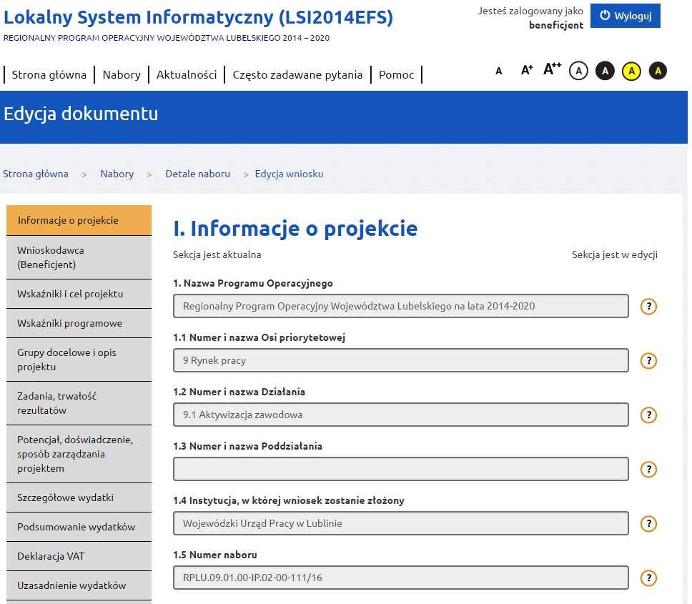
Task: Open help icon for Numer naboru
Action: [648, 578]
